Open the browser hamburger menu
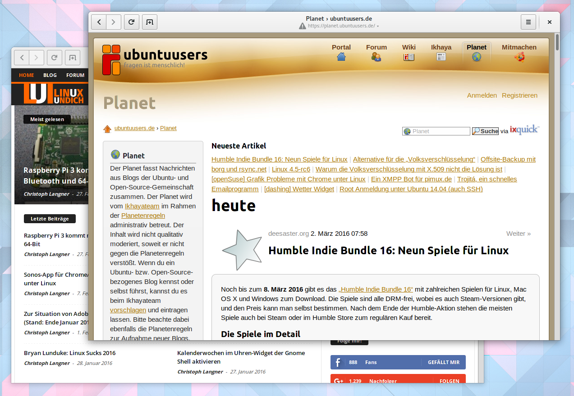The height and width of the screenshot is (396, 574). [x=528, y=22]
